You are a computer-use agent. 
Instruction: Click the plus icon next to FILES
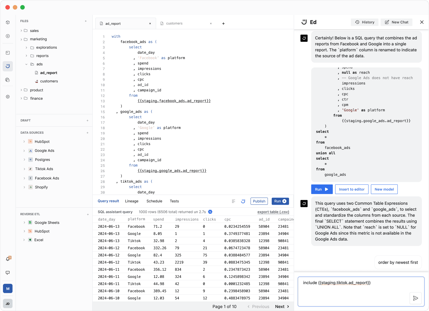[86, 21]
